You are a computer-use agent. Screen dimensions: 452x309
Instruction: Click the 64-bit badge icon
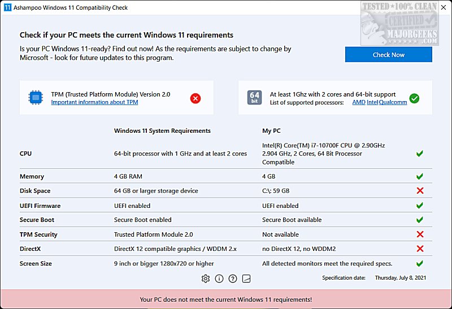click(254, 98)
